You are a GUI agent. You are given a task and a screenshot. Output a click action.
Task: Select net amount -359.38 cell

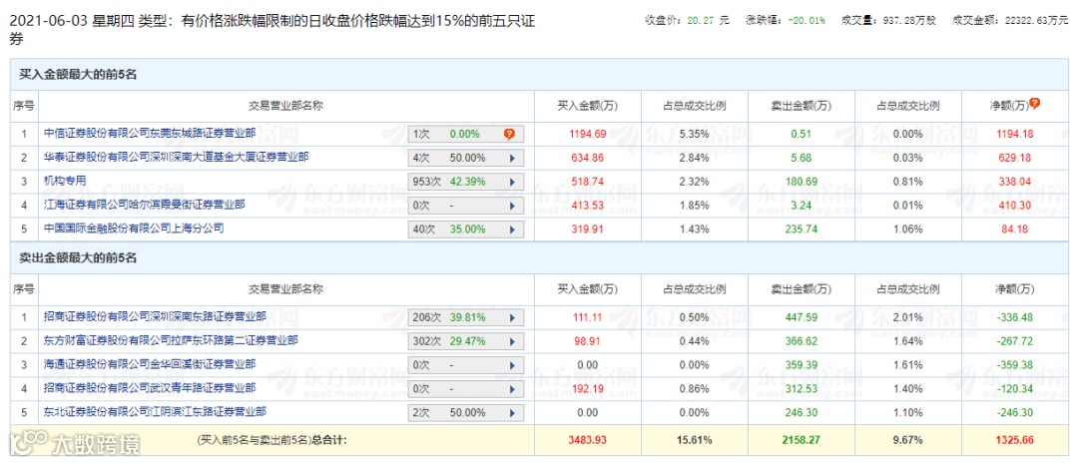(1015, 365)
